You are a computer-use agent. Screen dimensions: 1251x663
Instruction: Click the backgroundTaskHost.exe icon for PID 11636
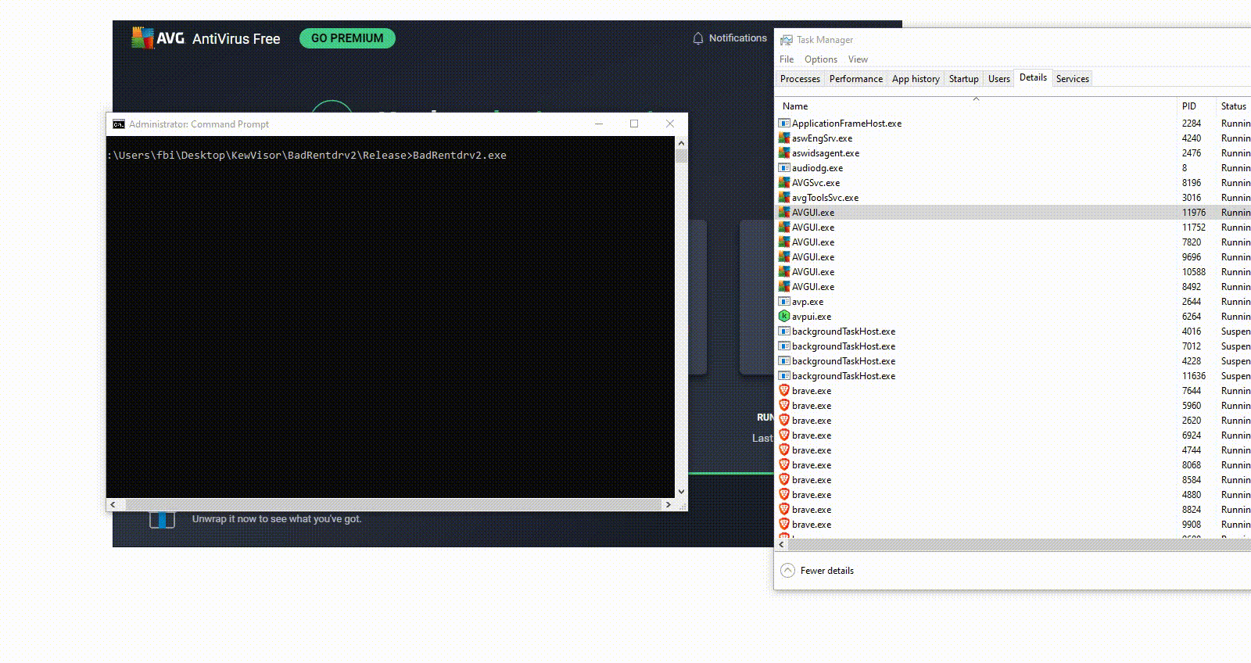tap(784, 376)
